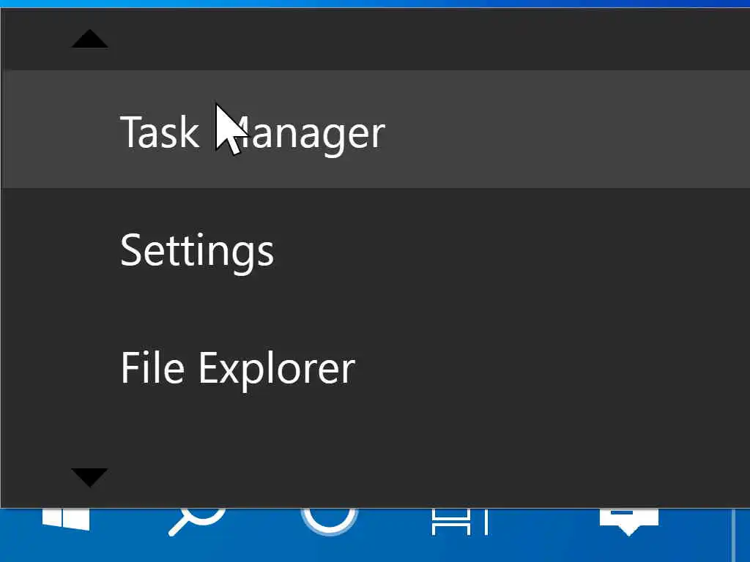Open the Task View taskbar icon
This screenshot has width=750, height=562.
[459, 522]
